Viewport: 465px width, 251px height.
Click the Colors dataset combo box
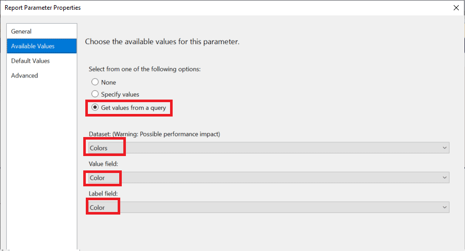[x=269, y=148]
